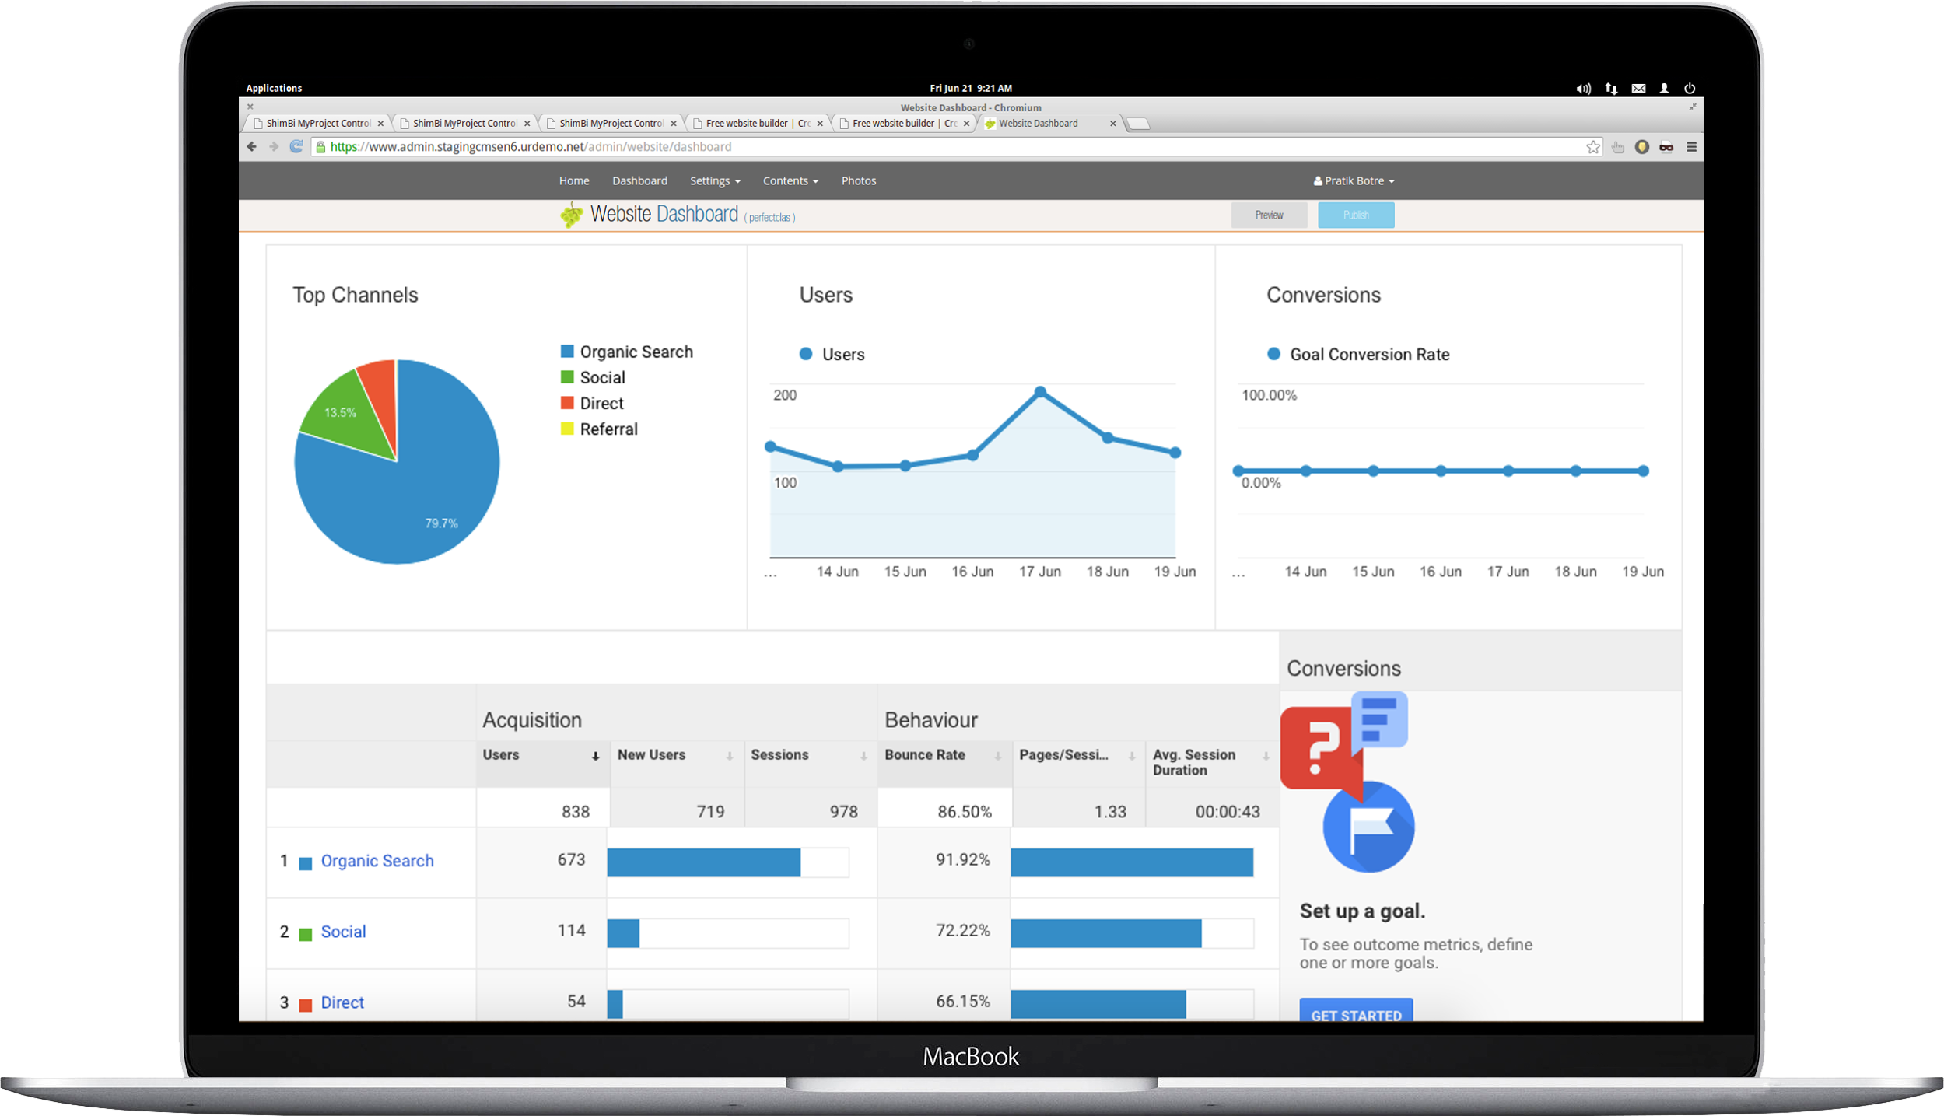Open the Organic Search channel link
1944x1116 pixels.
377,861
